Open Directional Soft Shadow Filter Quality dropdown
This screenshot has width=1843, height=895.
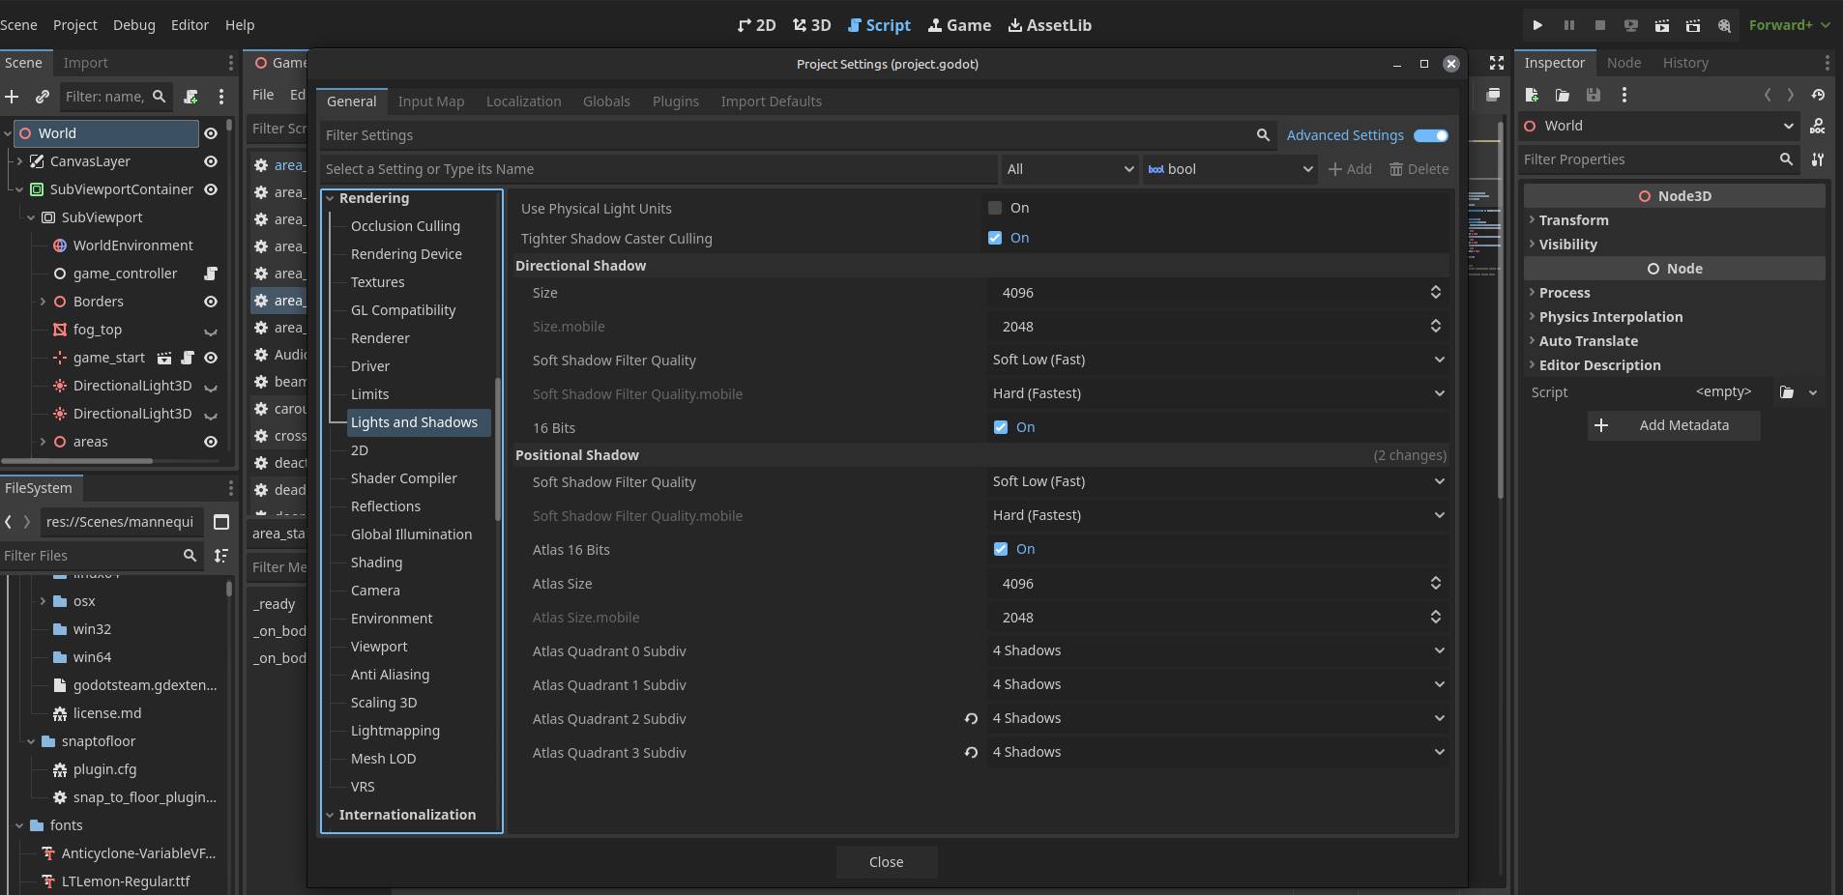pyautogui.click(x=1217, y=360)
